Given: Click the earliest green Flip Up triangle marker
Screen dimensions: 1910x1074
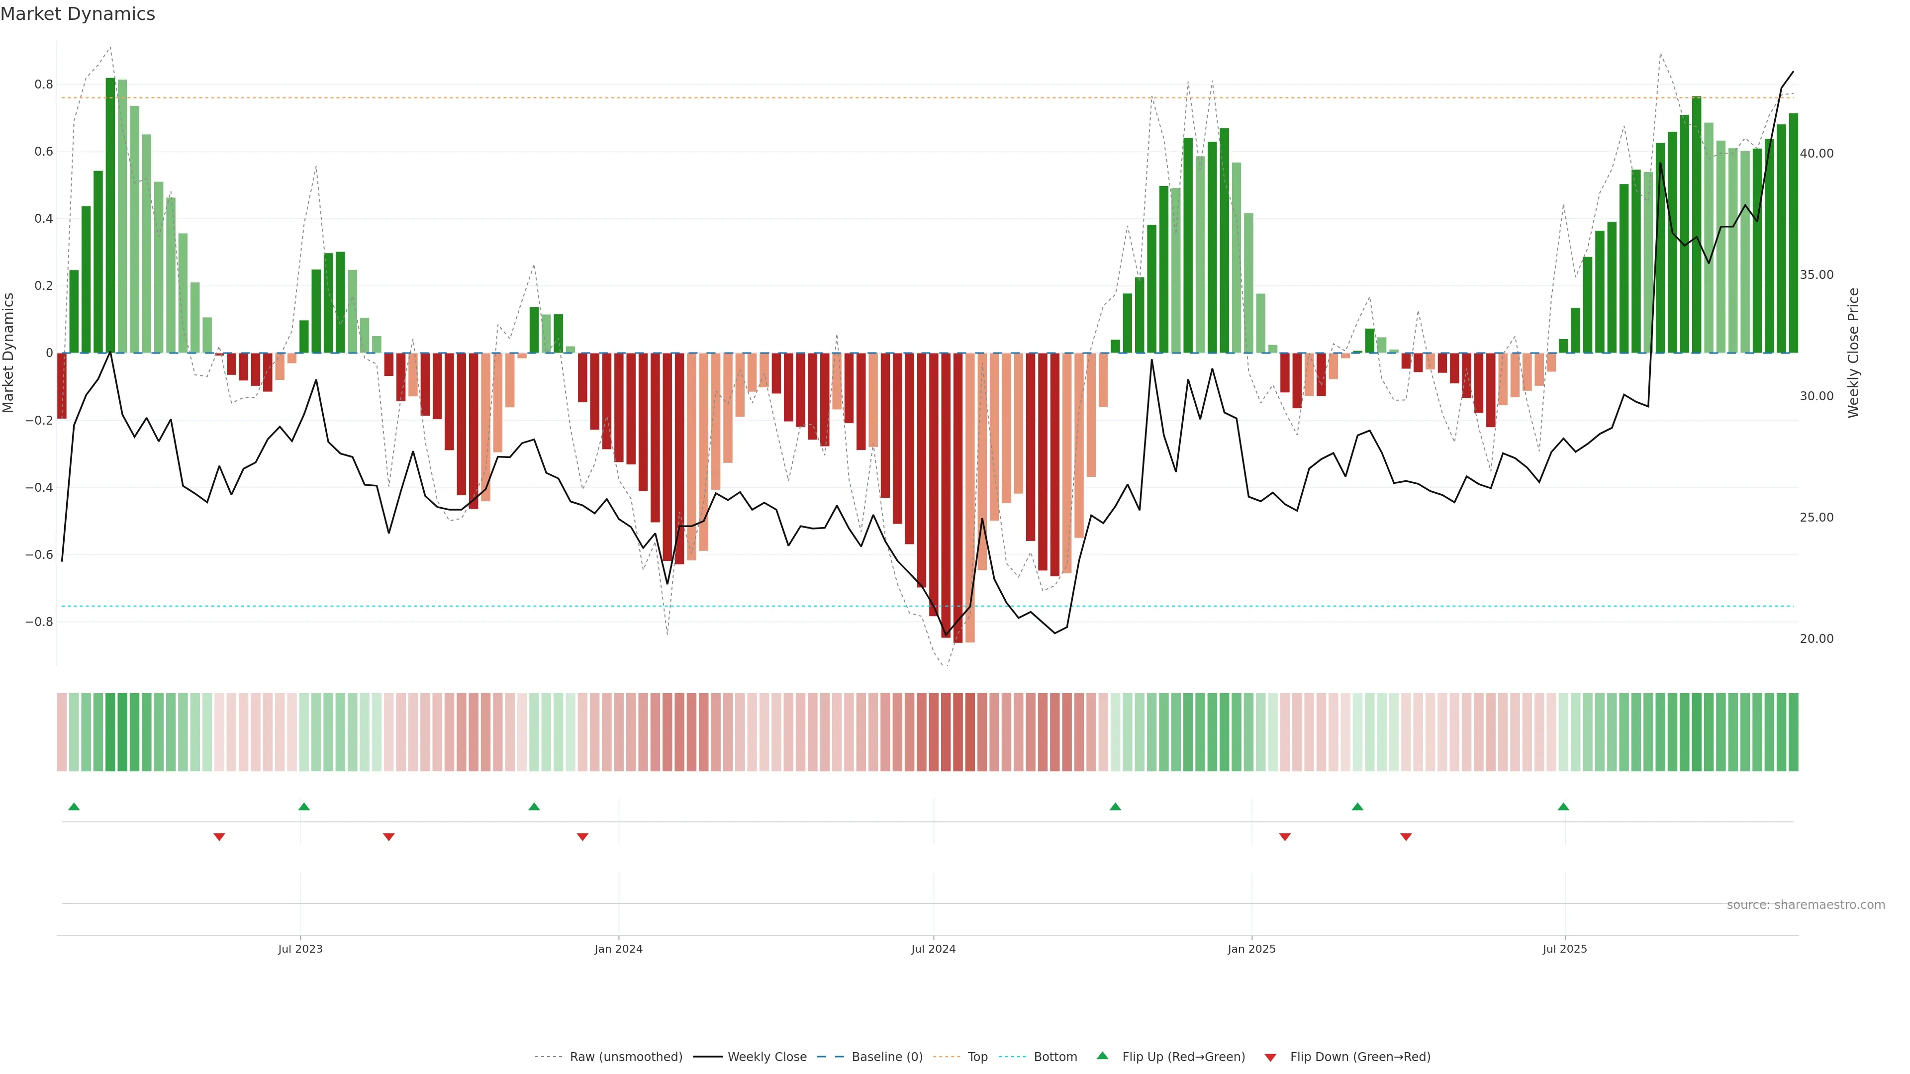Looking at the screenshot, I should (74, 806).
